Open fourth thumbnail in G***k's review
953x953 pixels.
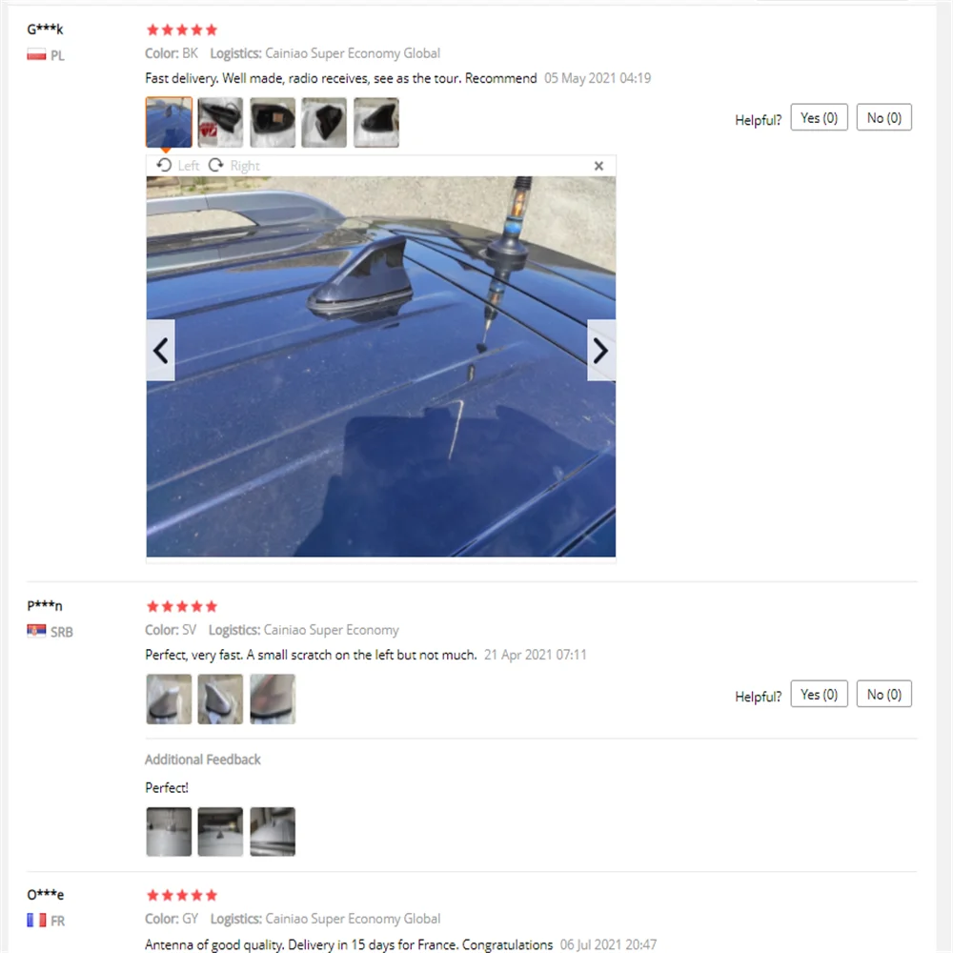coord(325,122)
